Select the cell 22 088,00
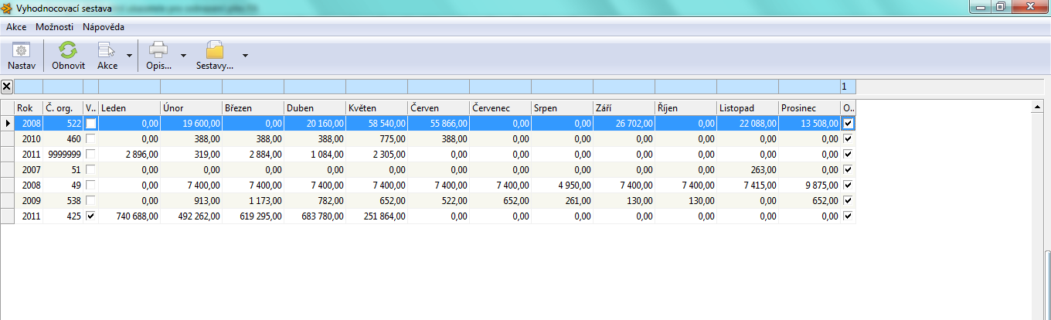The image size is (1051, 320). pos(747,124)
